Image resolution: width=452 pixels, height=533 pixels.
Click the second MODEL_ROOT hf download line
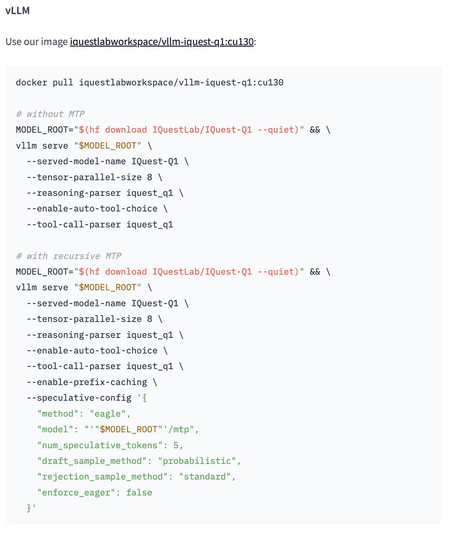(x=173, y=272)
